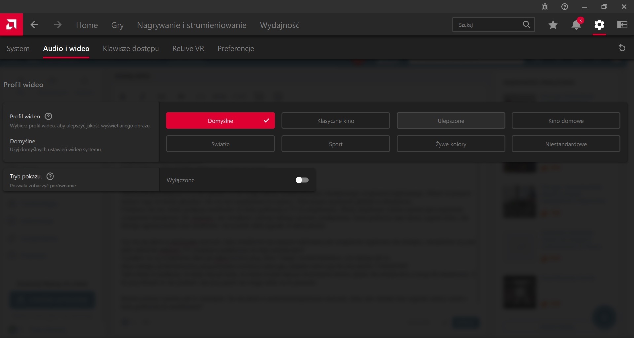Show help tooltip for Tryb pokazu
The height and width of the screenshot is (338, 634).
point(50,176)
